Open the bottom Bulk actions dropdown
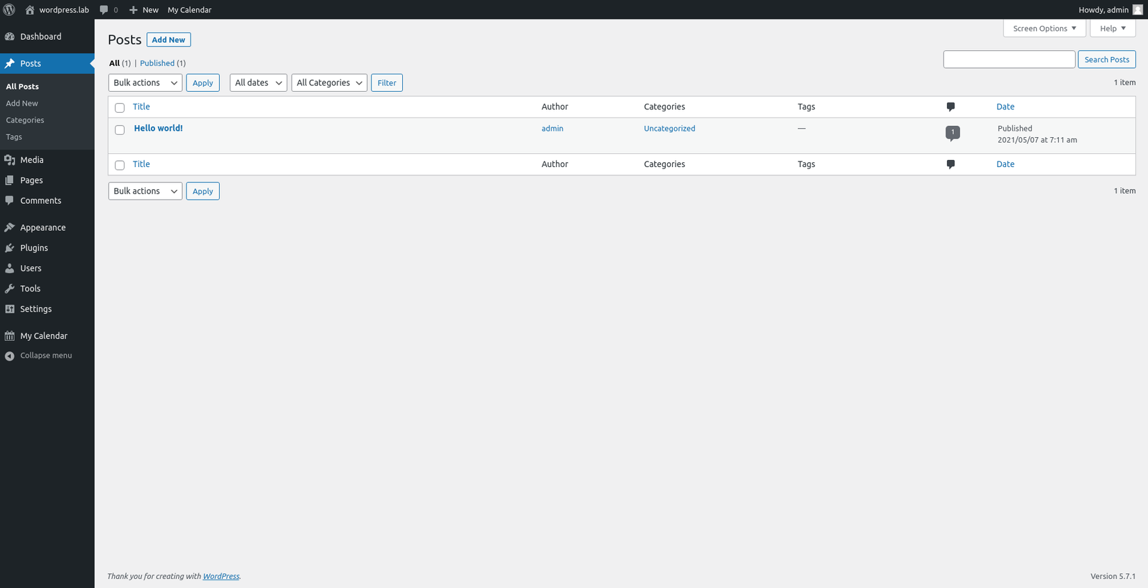Viewport: 1148px width, 588px height. (x=145, y=191)
